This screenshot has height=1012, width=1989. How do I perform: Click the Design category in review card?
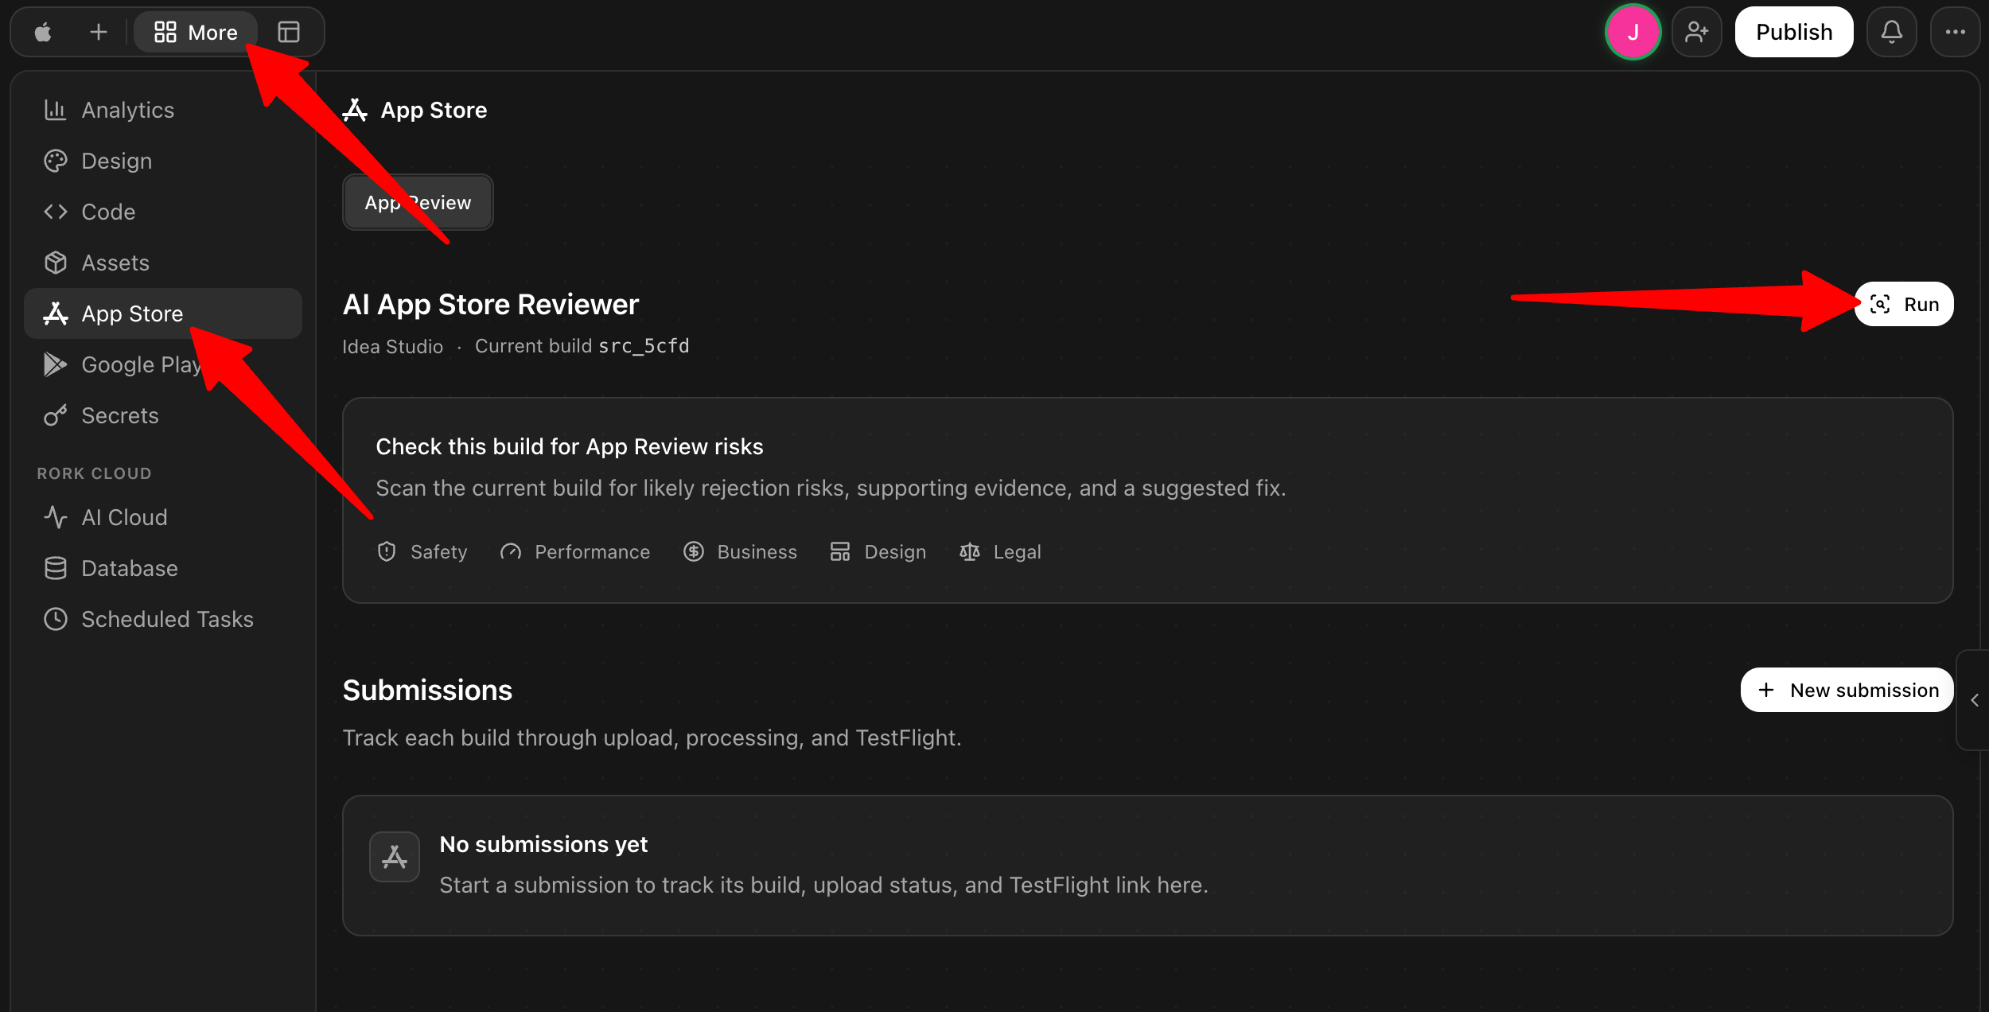[878, 551]
